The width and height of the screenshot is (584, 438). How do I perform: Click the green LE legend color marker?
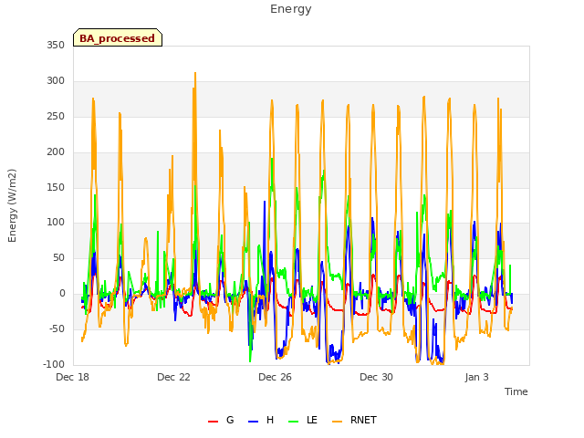pyautogui.click(x=294, y=422)
